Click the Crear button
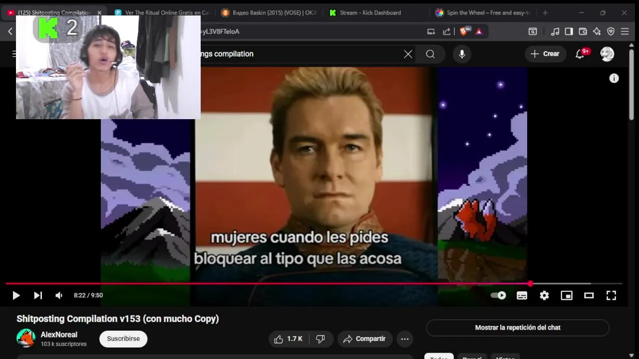Screen dimensions: 639x359 545,54
